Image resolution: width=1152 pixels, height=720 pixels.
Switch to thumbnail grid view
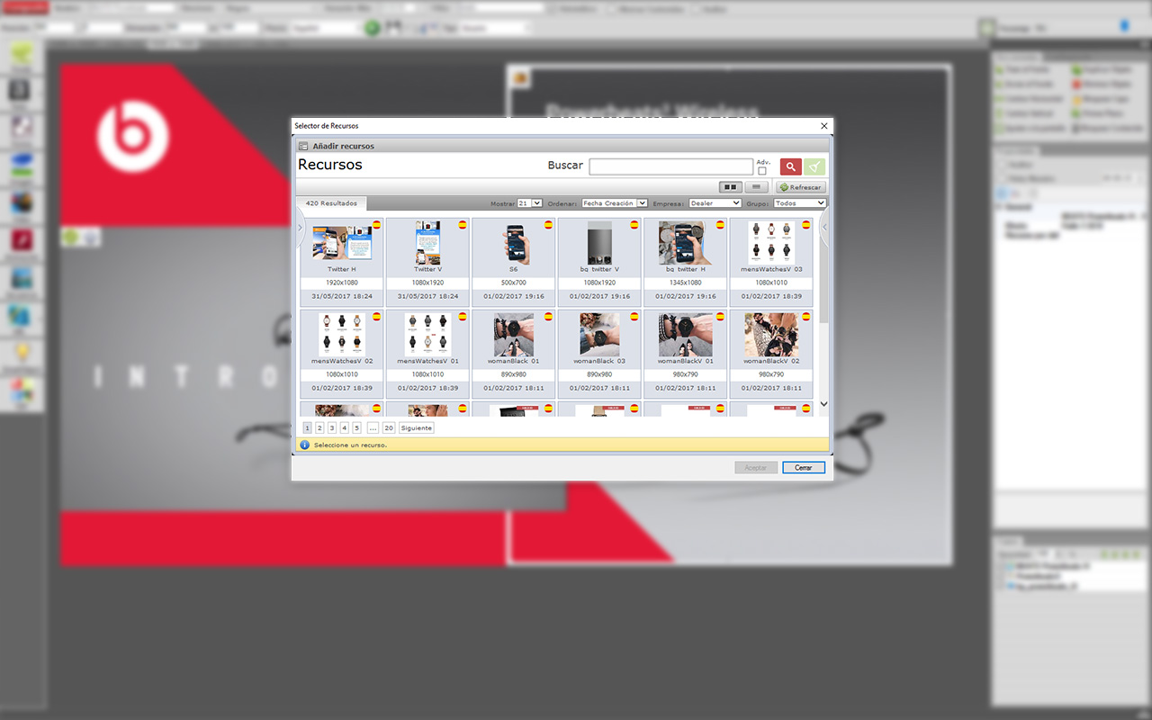[x=730, y=187]
